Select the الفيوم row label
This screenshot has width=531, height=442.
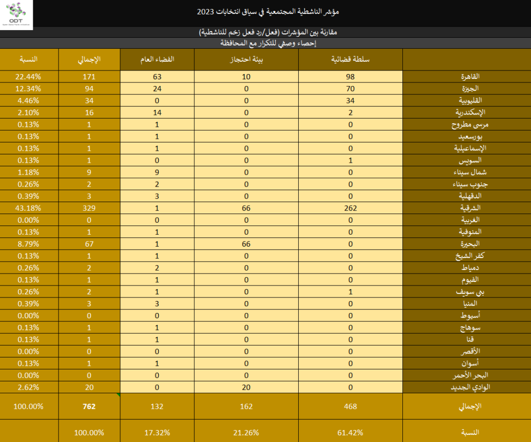pos(470,280)
